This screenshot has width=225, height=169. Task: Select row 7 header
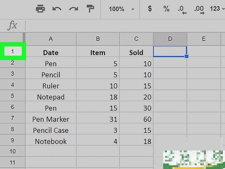[13, 118]
